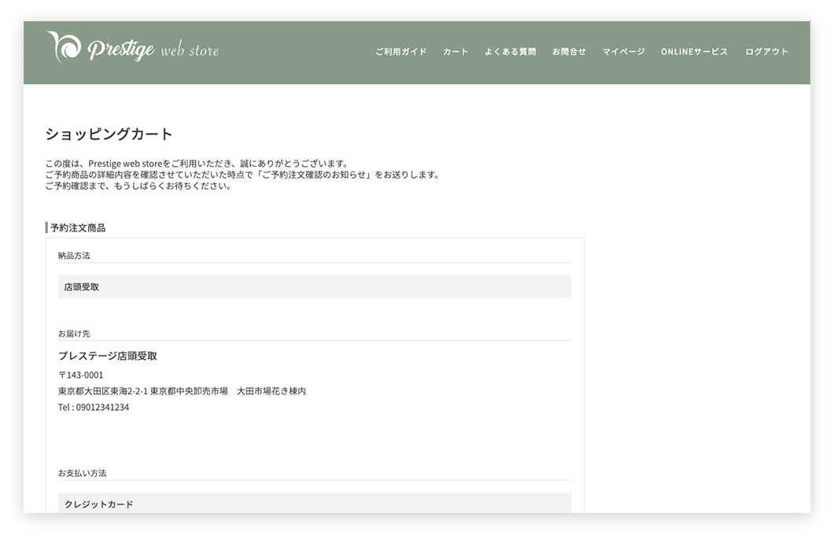Click the ONLINEサービス nav link
Viewport: 834px width, 539px height.
pos(694,52)
